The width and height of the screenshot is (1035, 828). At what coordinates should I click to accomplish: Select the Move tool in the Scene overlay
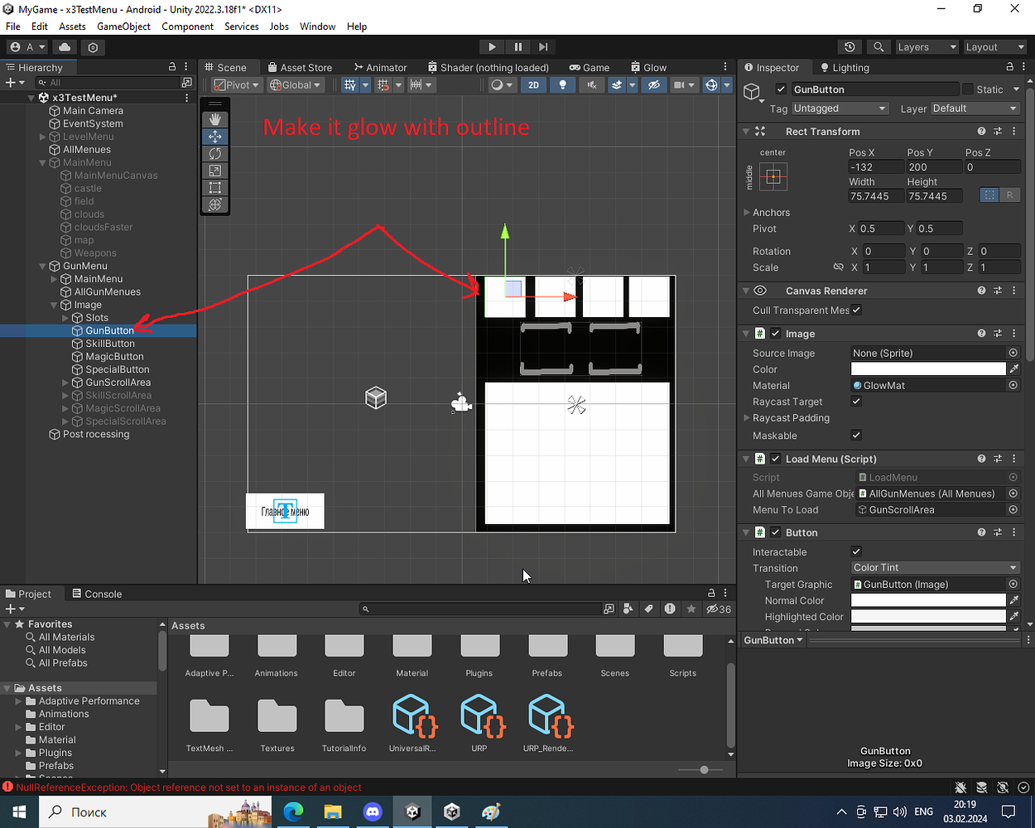214,136
